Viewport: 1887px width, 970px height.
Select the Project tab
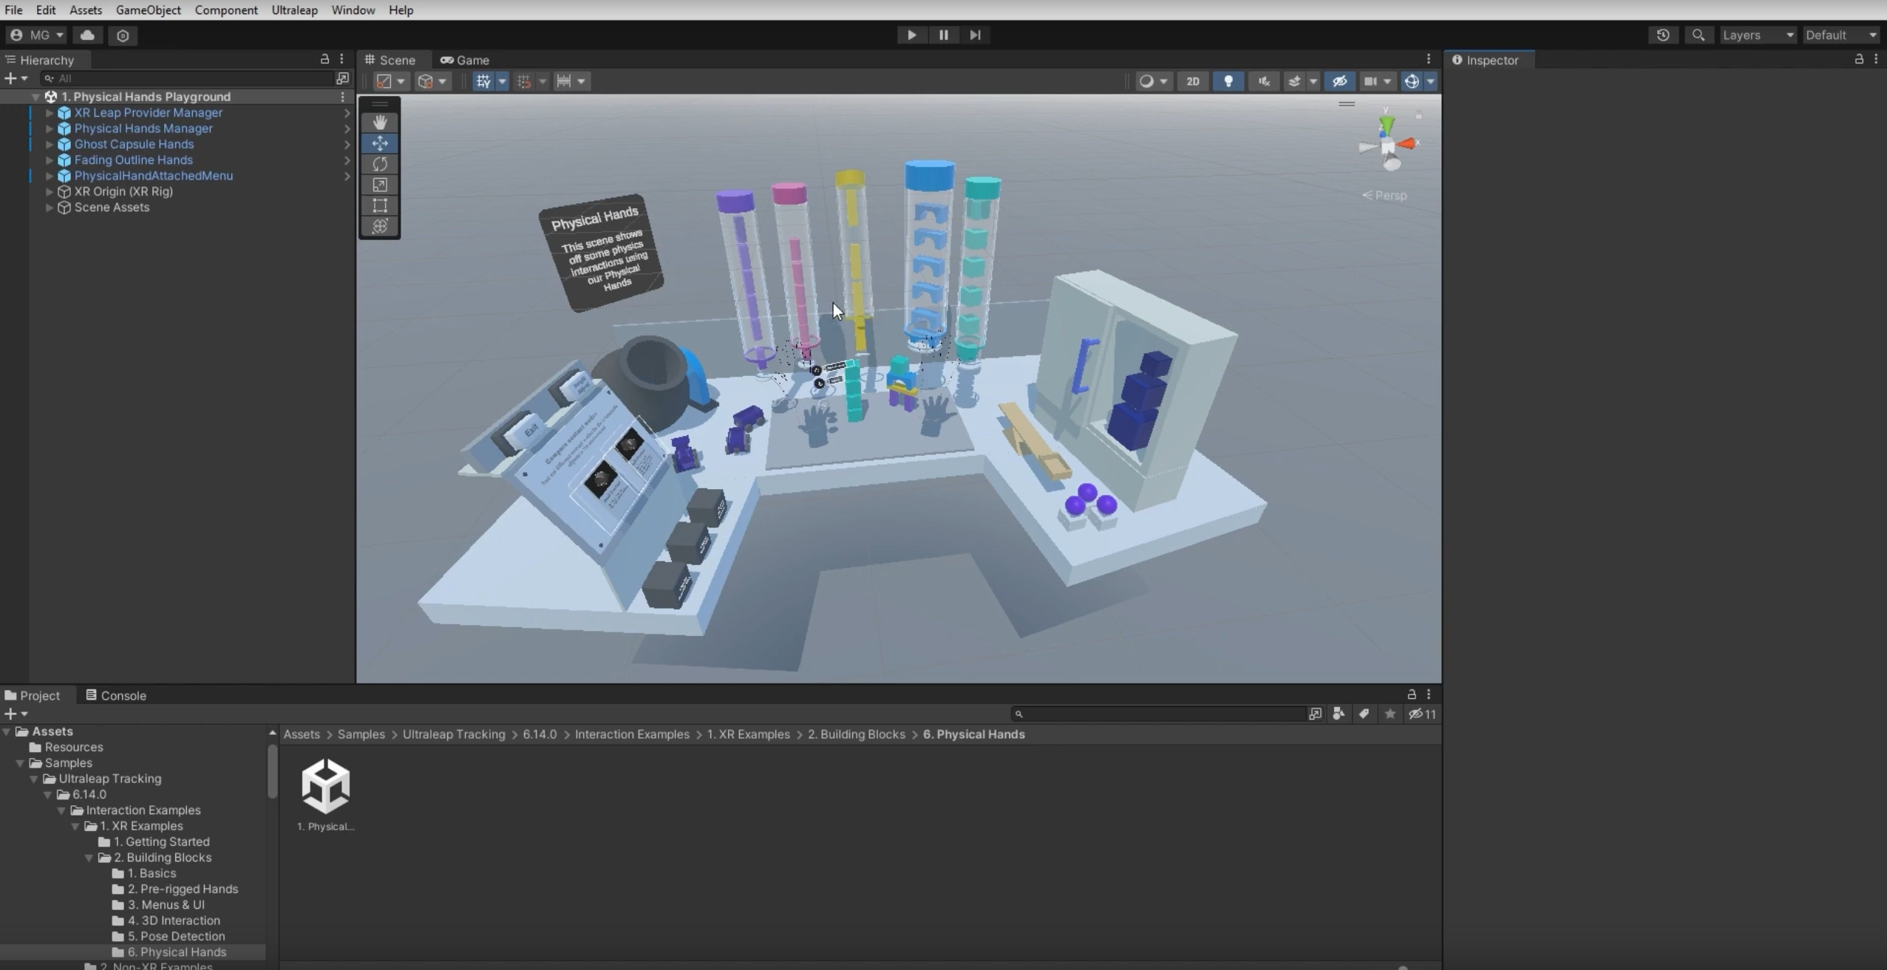tap(33, 695)
